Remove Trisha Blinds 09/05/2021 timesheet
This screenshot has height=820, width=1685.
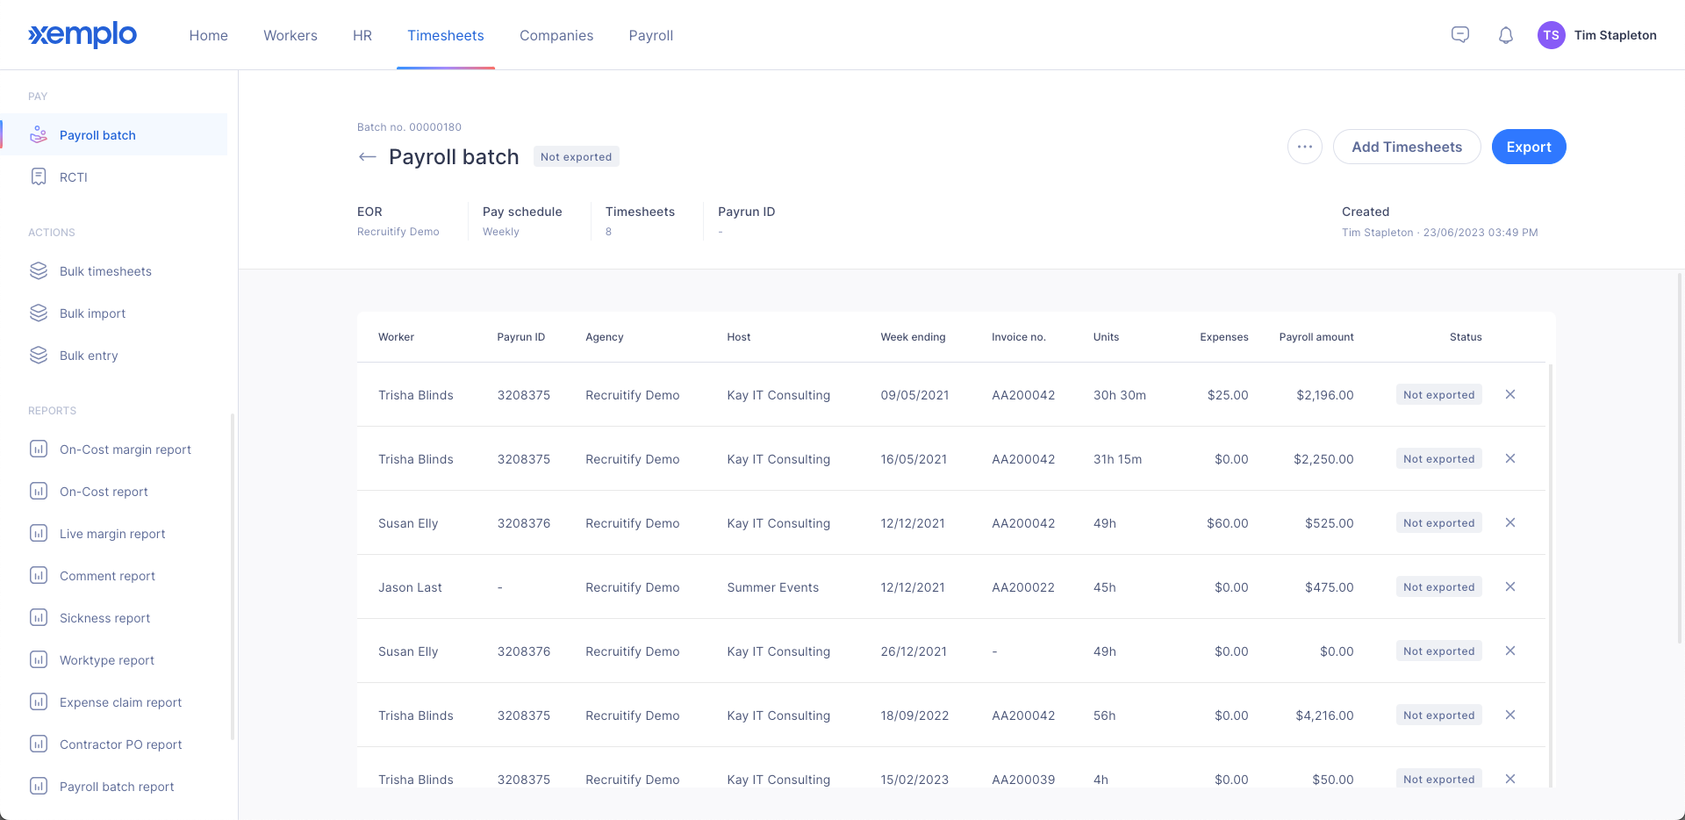[x=1510, y=394]
